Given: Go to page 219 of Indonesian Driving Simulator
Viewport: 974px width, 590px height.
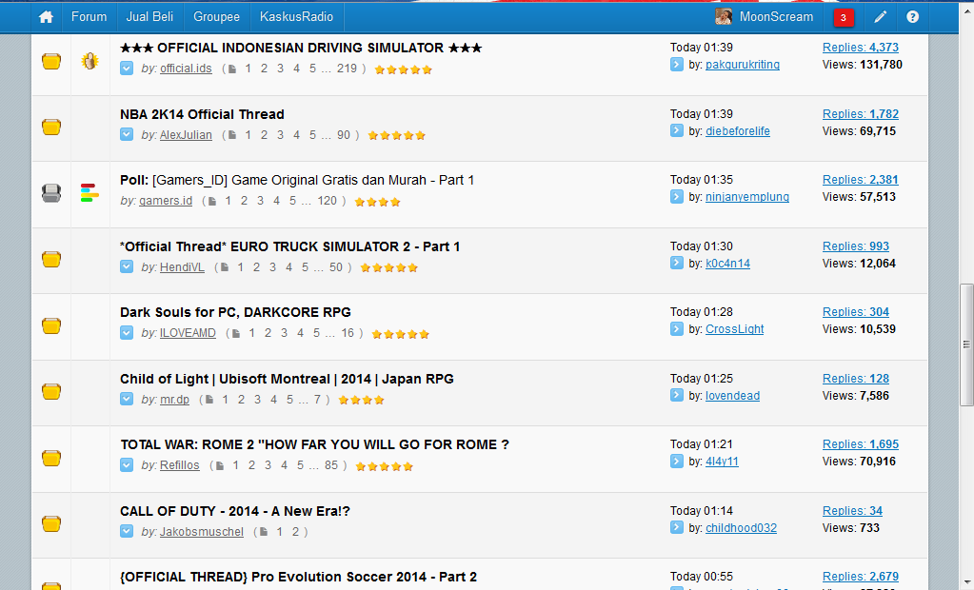Looking at the screenshot, I should pos(347,69).
